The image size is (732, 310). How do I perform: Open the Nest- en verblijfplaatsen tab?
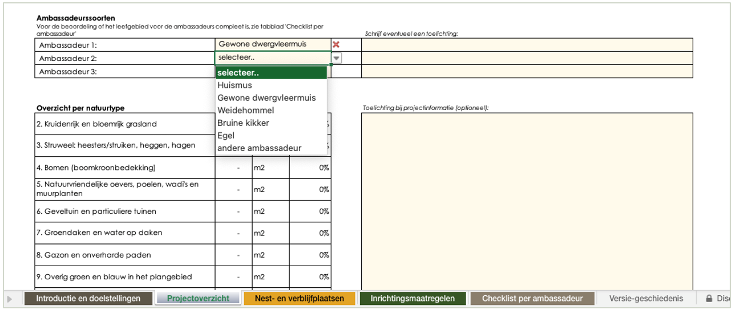pyautogui.click(x=299, y=299)
